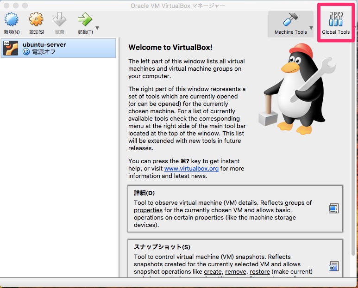
Task: Click the Details tool monitor icon
Action: click(333, 208)
